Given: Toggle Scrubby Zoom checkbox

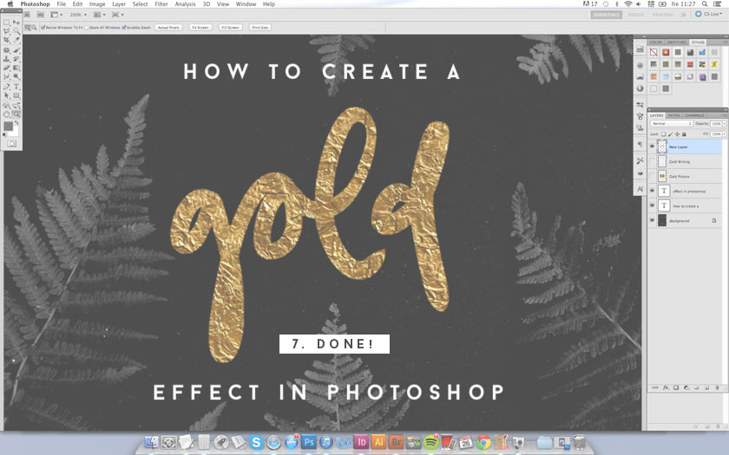Looking at the screenshot, I should tap(124, 28).
